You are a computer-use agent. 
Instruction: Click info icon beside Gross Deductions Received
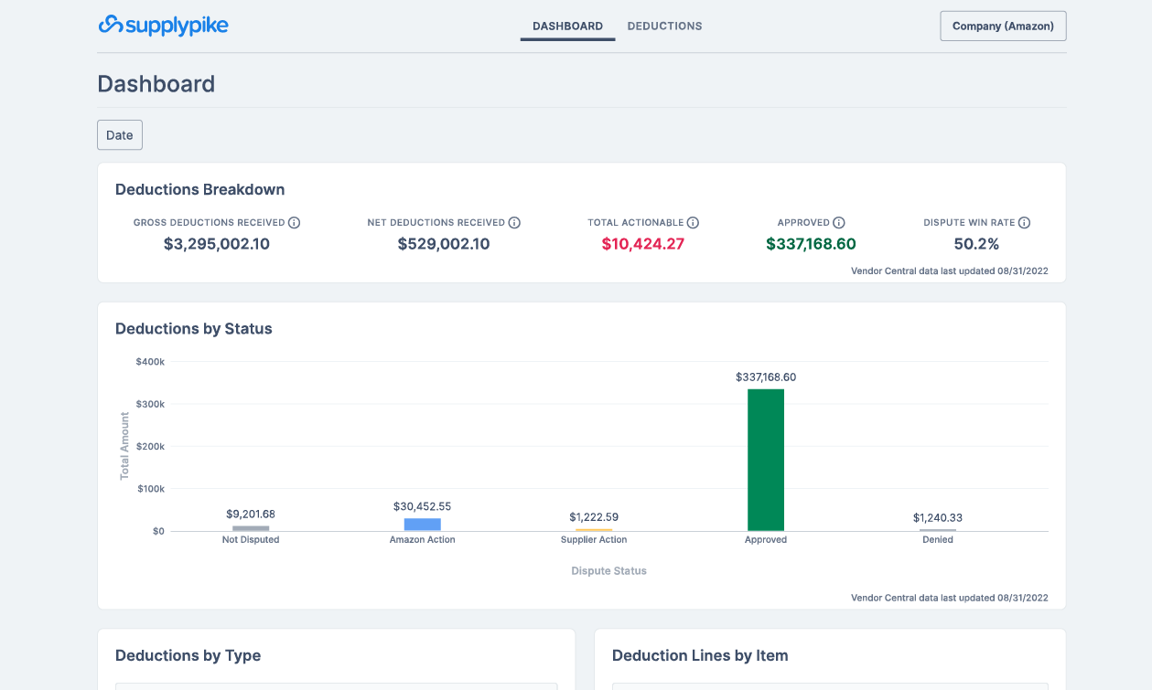point(295,223)
